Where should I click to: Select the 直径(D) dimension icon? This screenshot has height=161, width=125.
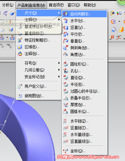(x=66, y=78)
